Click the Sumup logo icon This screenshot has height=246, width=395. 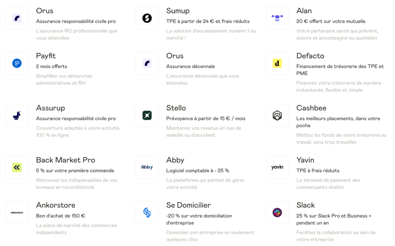pyautogui.click(x=147, y=18)
